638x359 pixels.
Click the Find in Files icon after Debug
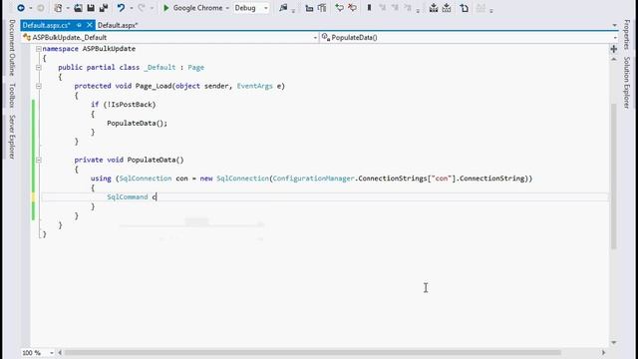tap(283, 8)
